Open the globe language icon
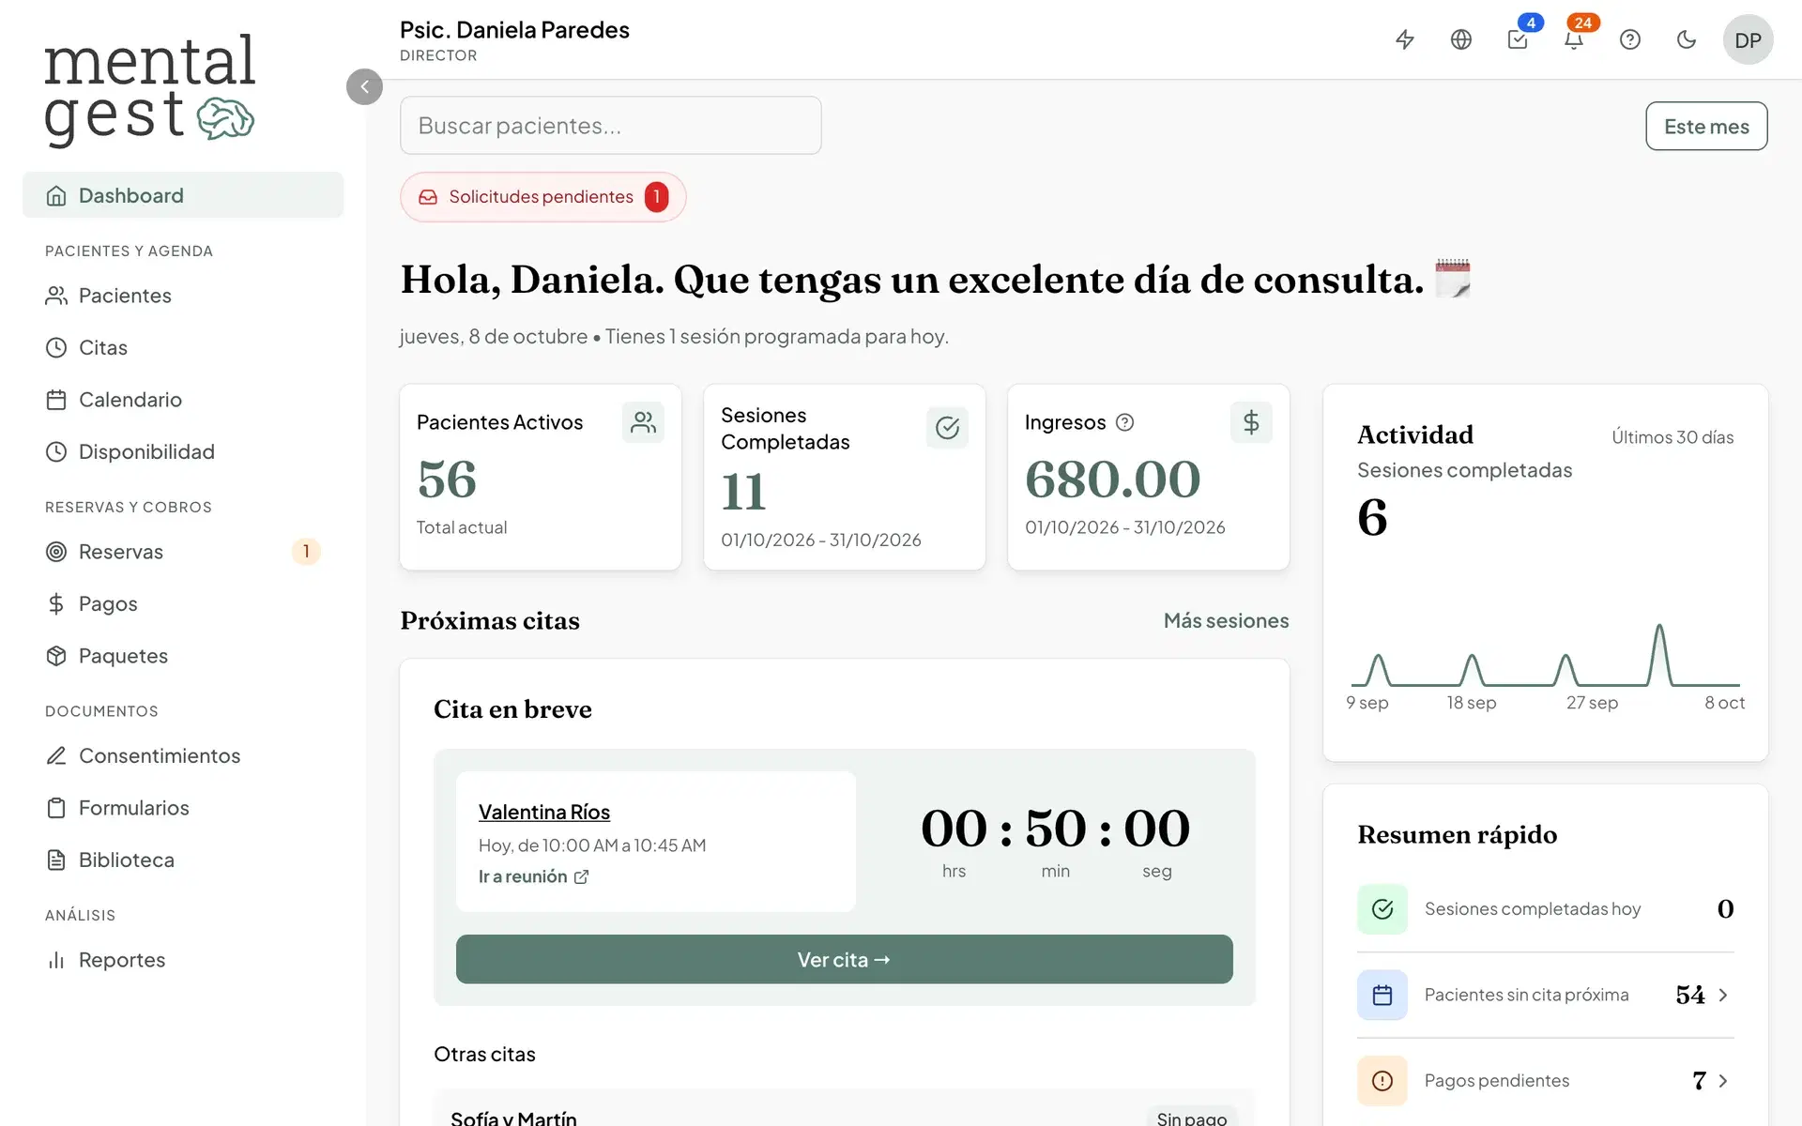 click(1461, 39)
